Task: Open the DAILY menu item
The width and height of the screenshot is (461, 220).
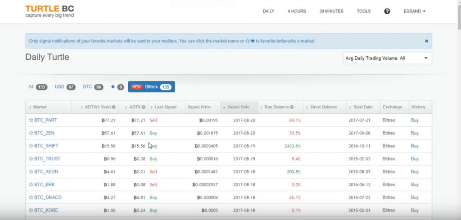Action: (x=268, y=11)
